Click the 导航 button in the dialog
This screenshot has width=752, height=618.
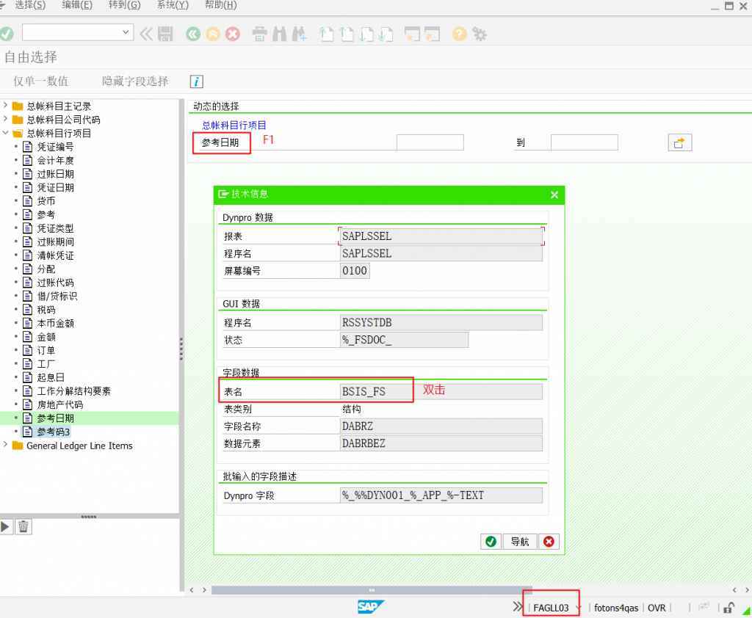click(519, 541)
